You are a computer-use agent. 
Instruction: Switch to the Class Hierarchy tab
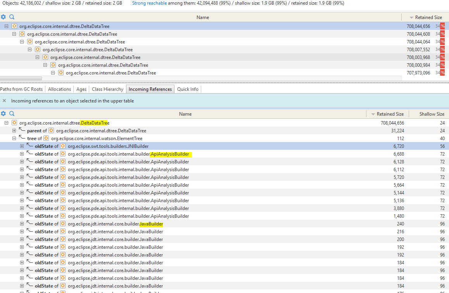pos(107,89)
